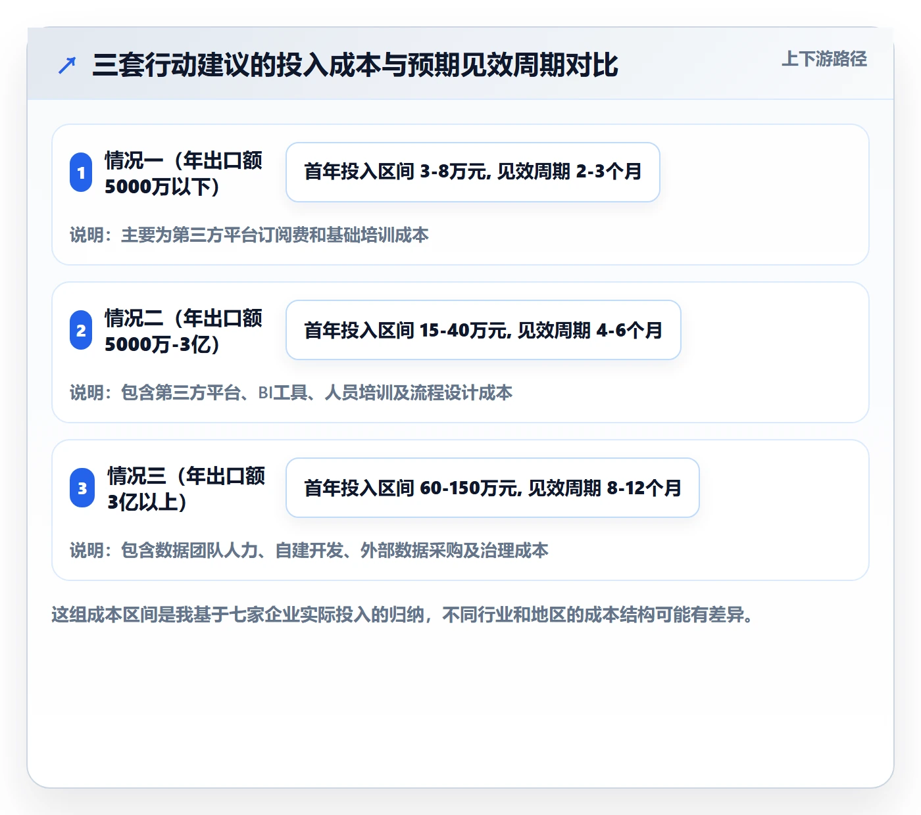Select the title 三套行动建议的投入成本与预期见效周期对比

click(355, 65)
